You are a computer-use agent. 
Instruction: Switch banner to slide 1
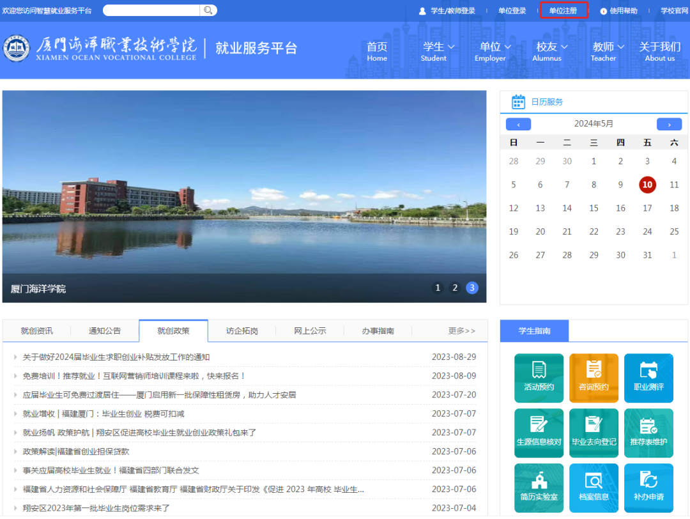438,288
